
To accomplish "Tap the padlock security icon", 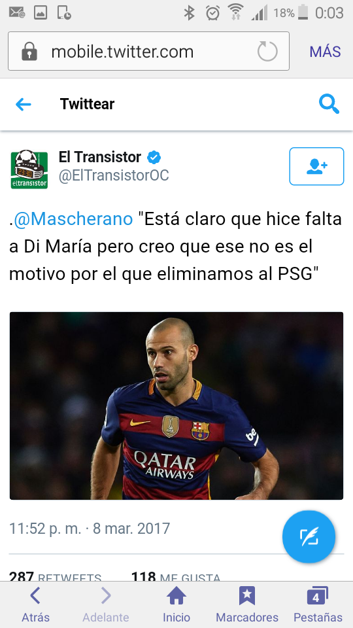I will pos(29,52).
